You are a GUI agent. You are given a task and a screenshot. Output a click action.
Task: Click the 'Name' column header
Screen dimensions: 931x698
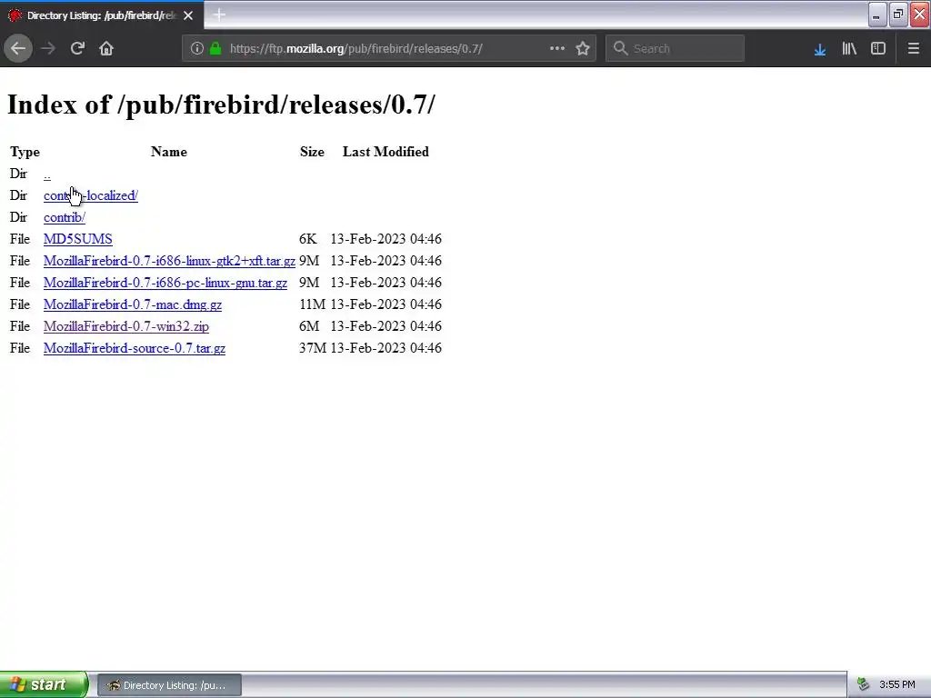168,152
